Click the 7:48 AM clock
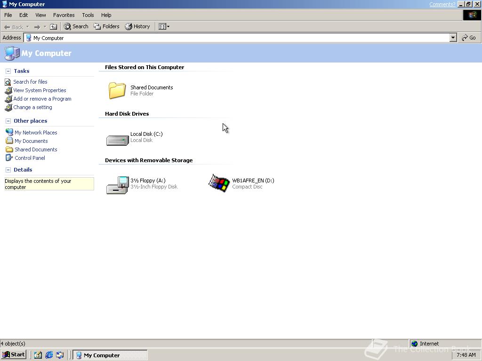 click(x=466, y=355)
